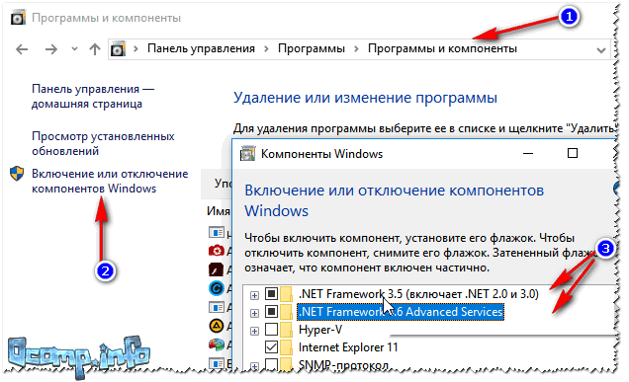Open Просмотр установленных обновлений link
Image resolution: width=629 pixels, height=382 pixels.
[x=103, y=143]
